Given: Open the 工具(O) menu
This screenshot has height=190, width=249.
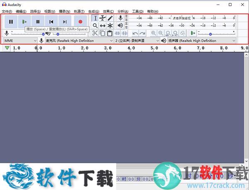Looking at the screenshot, I should coord(138,12).
